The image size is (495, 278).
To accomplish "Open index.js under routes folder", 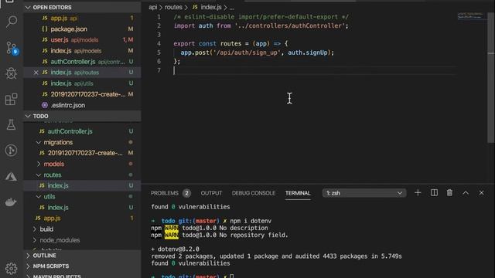I will (x=82, y=185).
